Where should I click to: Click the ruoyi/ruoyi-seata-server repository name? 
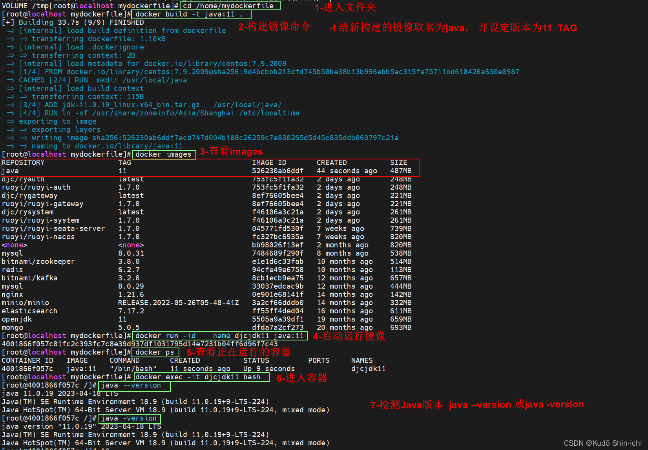(x=53, y=229)
